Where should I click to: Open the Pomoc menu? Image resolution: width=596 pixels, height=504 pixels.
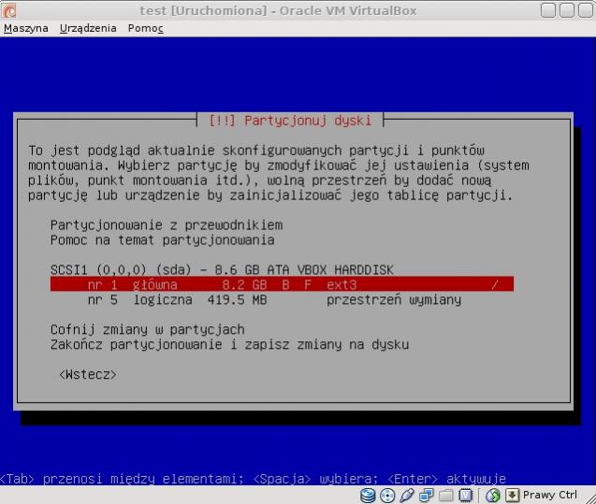[145, 28]
